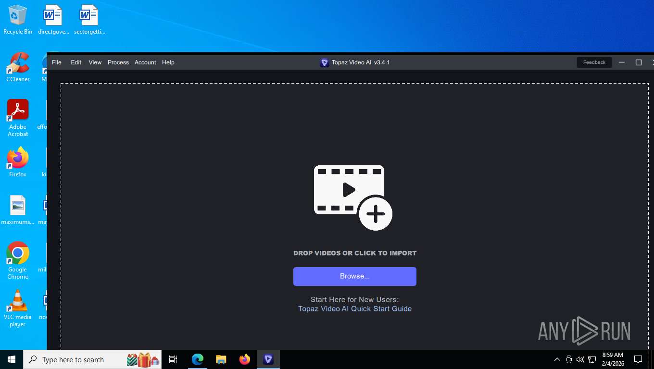Select the Google Chrome desktop shortcut
The width and height of the screenshot is (654, 369).
pos(18,260)
